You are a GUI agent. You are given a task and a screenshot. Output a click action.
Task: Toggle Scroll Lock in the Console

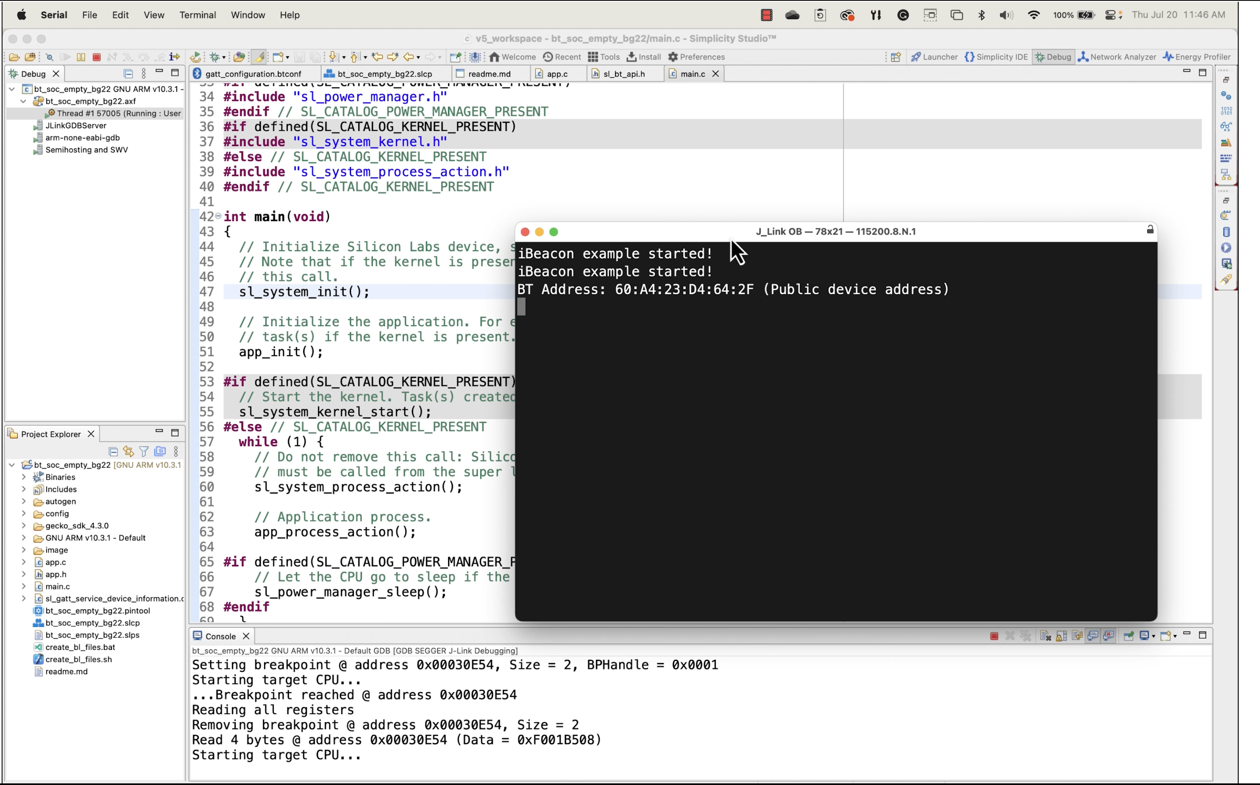pos(1062,636)
